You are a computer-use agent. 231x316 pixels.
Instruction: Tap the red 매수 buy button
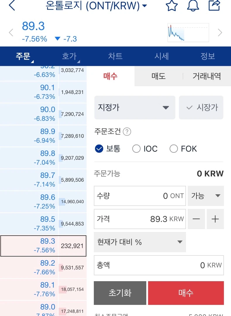pos(186,293)
